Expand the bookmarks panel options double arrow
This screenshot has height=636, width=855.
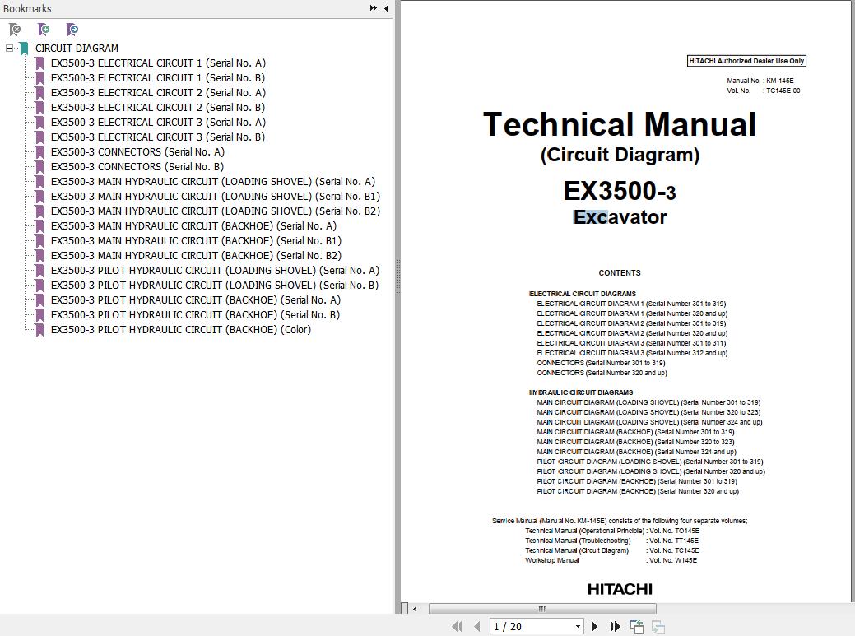(x=373, y=8)
